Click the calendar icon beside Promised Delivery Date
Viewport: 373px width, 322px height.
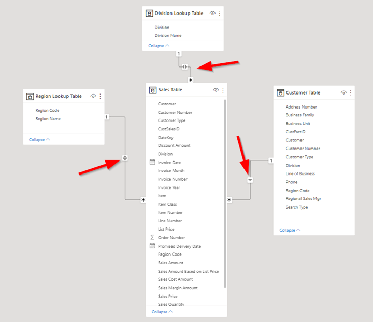[152, 246]
